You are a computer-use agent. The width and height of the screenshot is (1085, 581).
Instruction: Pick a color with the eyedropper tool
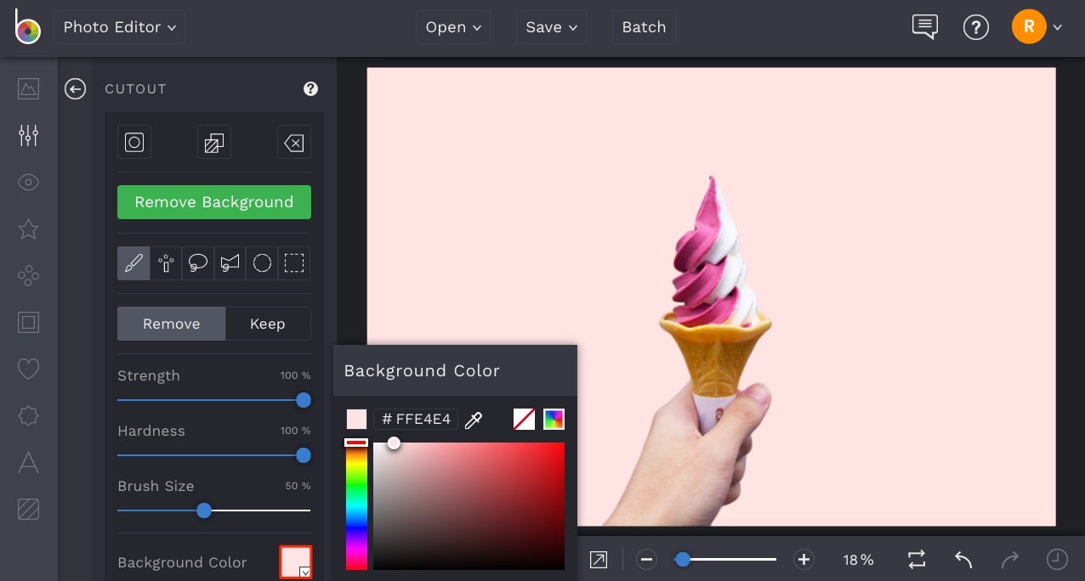click(x=474, y=419)
